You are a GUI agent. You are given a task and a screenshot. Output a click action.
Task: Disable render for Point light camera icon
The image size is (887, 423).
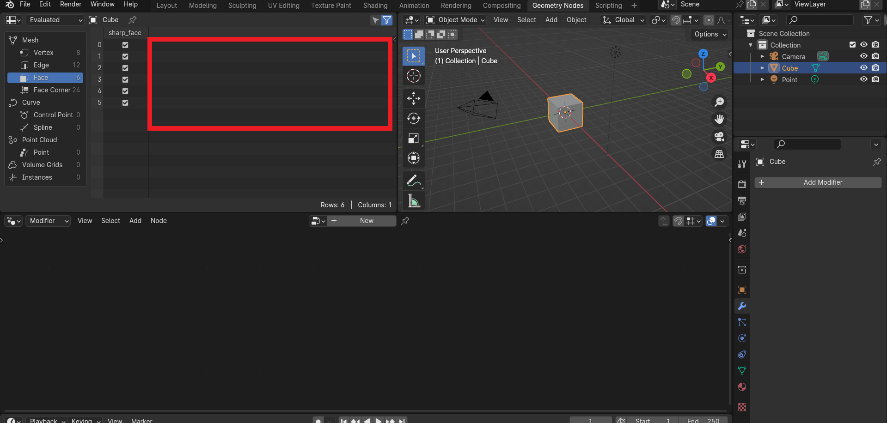(875, 79)
